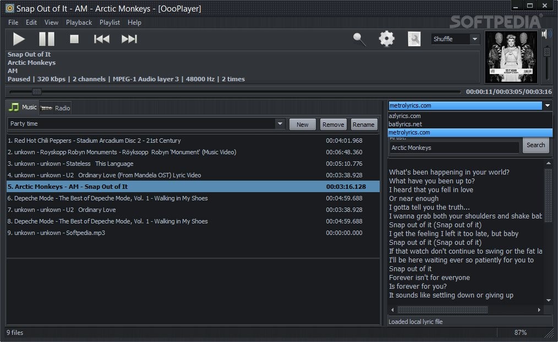
Task: Click the playback time counter 00:00:11/00:03:05/00:03:16
Action: [x=509, y=92]
